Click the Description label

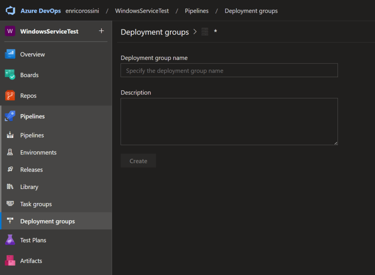pos(135,93)
